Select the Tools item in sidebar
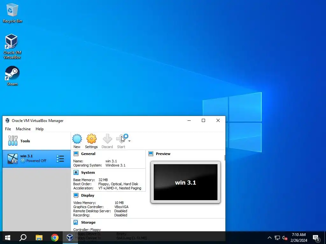 click(37, 141)
